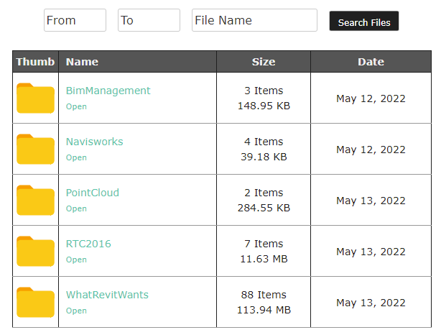Click WhatRevitWants' May 13, 2022 date
Viewport: 441px width, 335px height.
pos(371,303)
